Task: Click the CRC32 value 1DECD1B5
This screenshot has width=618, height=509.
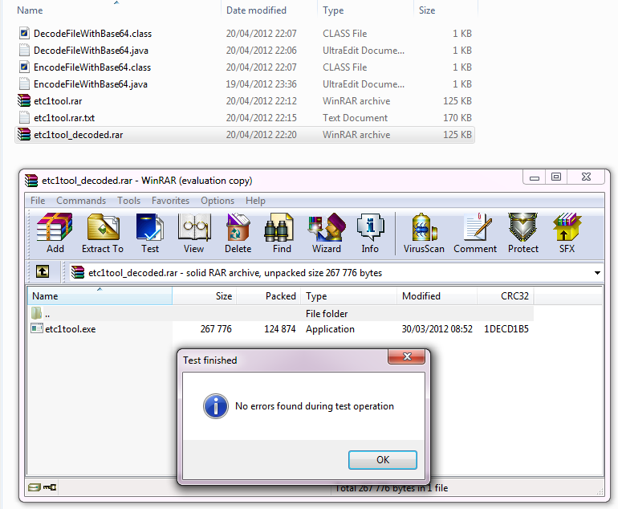Action: [506, 329]
